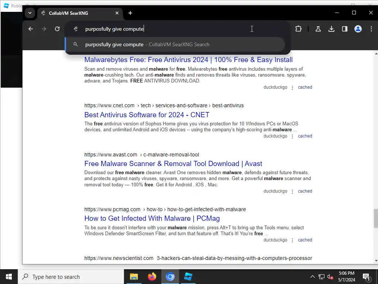Open How to Get Infected With Malware
This screenshot has width=378, height=284.
152,218
